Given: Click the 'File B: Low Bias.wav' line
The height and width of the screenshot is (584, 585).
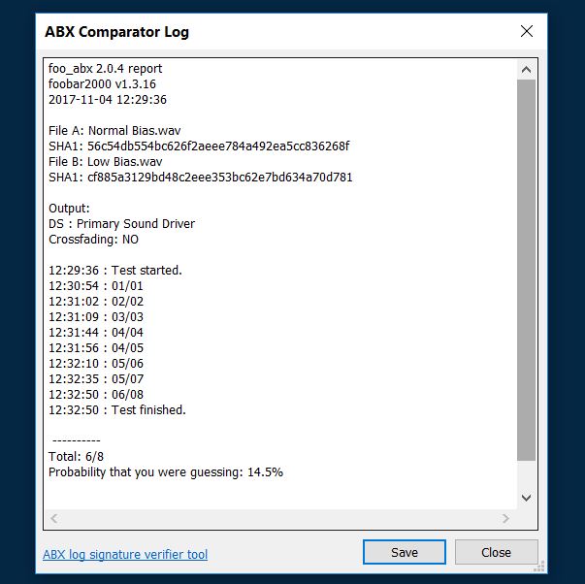Looking at the screenshot, I should (x=105, y=162).
